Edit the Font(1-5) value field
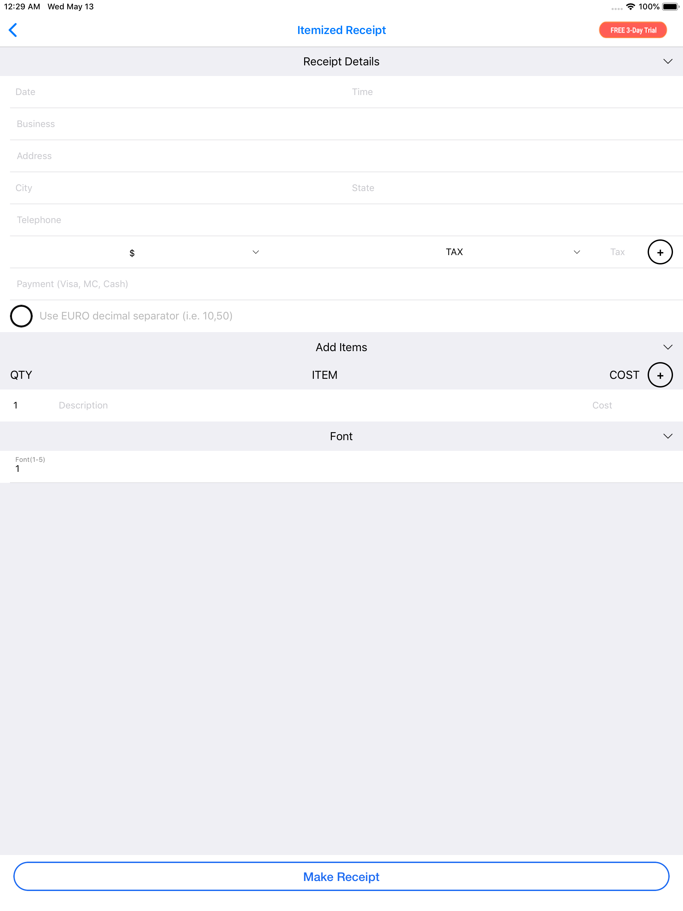The height and width of the screenshot is (911, 683). coord(346,467)
